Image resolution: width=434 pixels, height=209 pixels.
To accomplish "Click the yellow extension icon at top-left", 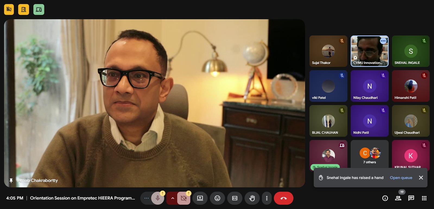I will 9,9.
